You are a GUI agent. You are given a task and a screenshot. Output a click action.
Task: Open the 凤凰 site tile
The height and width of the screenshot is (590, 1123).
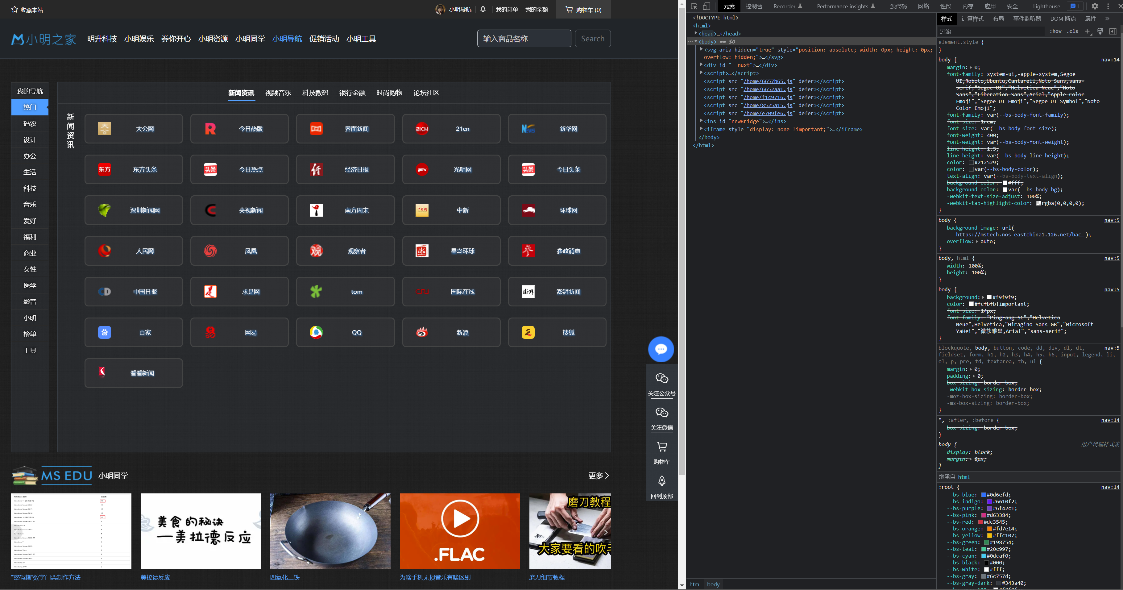[239, 251]
